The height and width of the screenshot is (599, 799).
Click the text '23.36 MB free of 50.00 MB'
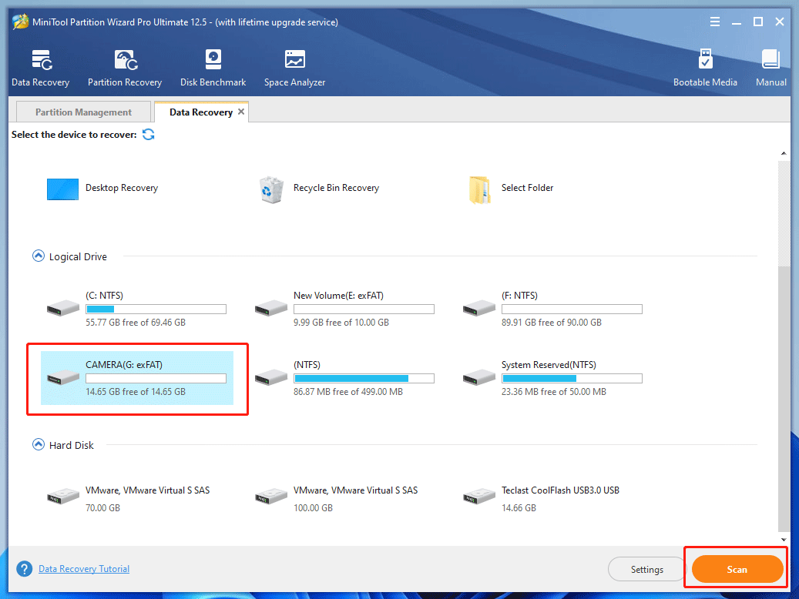(554, 392)
